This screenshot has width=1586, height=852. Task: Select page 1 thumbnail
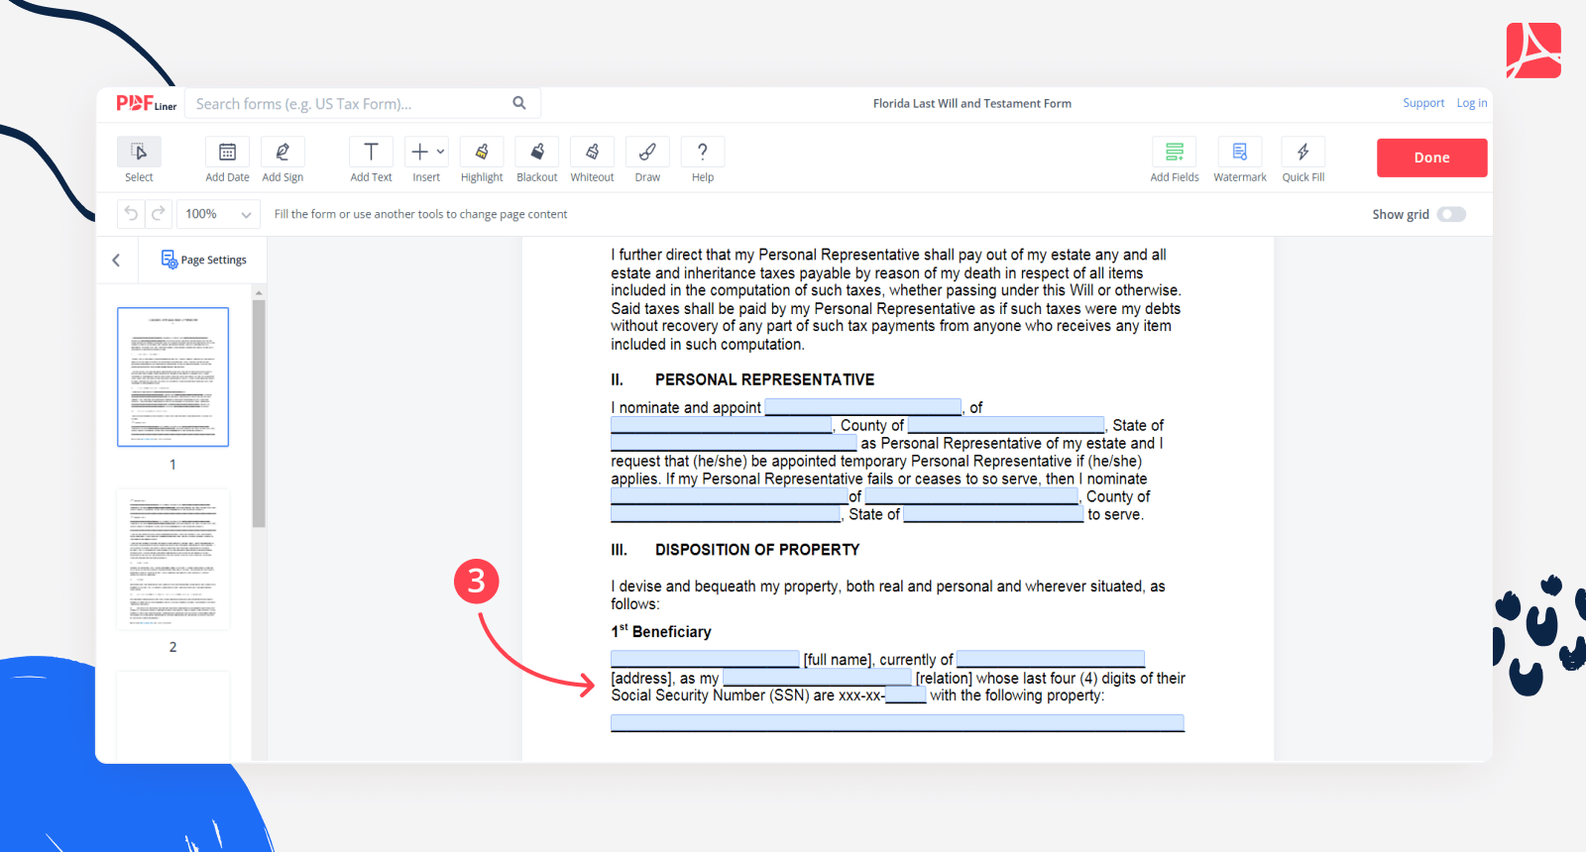(x=173, y=376)
